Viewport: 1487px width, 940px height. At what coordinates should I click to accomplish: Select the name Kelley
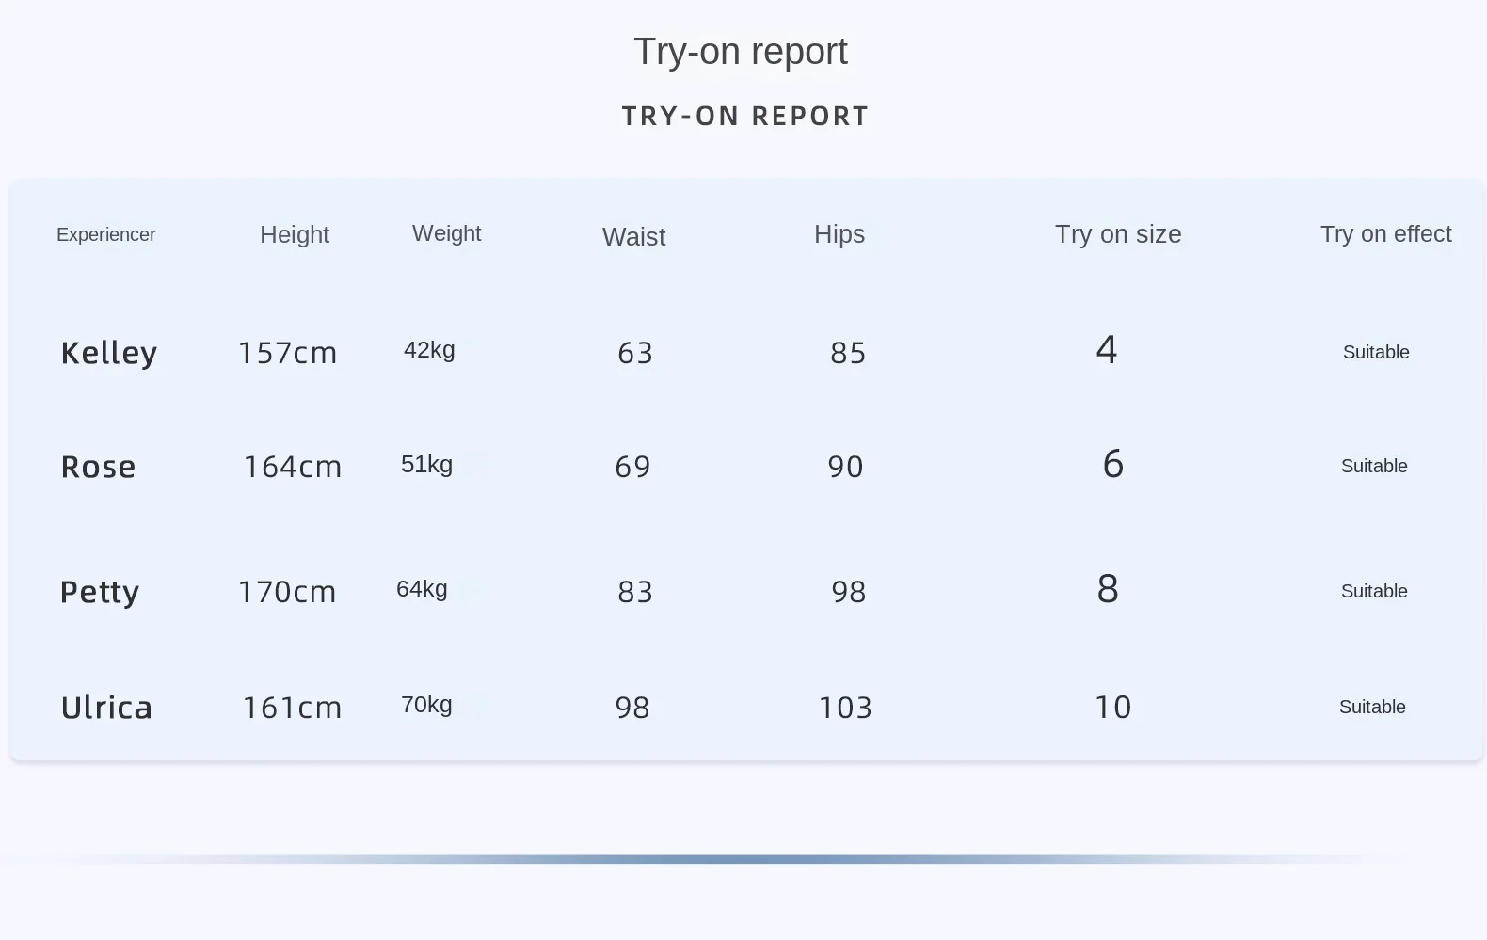pos(109,353)
